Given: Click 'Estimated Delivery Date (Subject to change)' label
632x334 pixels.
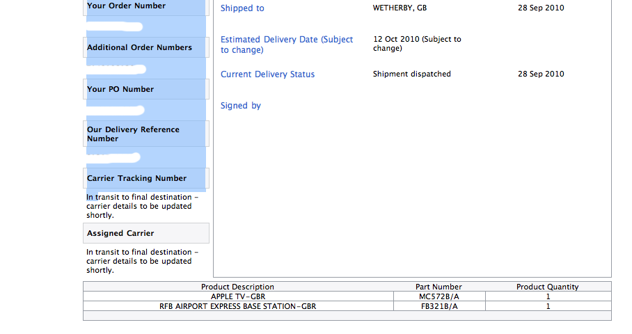Looking at the screenshot, I should [x=287, y=45].
